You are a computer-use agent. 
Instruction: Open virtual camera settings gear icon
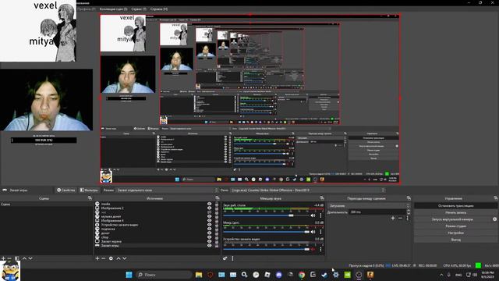coord(495,219)
